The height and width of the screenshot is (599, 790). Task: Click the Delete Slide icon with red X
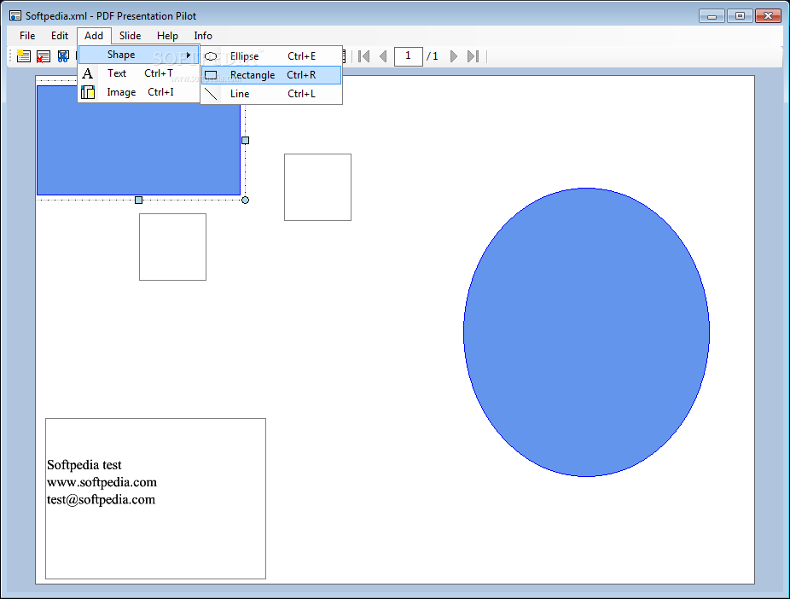[x=43, y=56]
